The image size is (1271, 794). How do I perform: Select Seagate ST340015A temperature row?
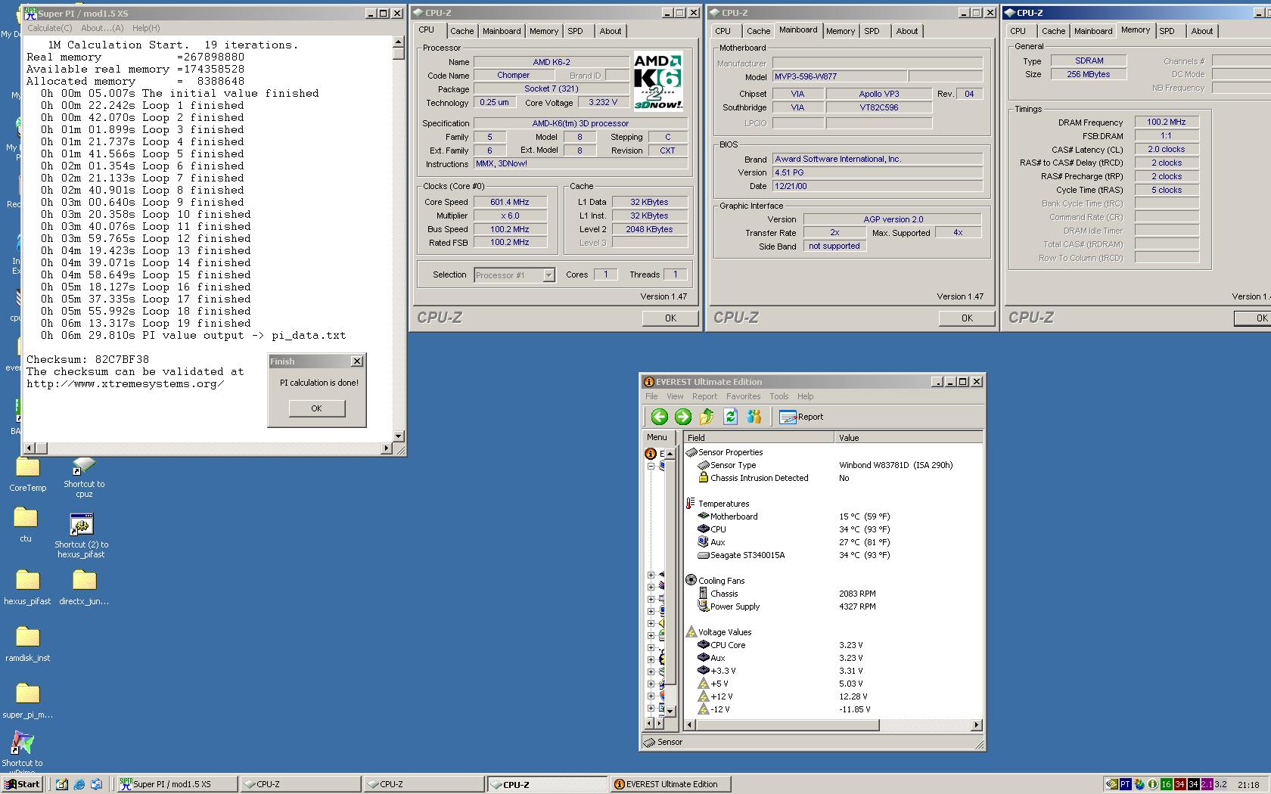(833, 555)
